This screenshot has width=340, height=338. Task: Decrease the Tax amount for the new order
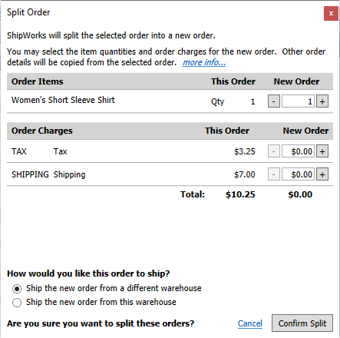[274, 151]
